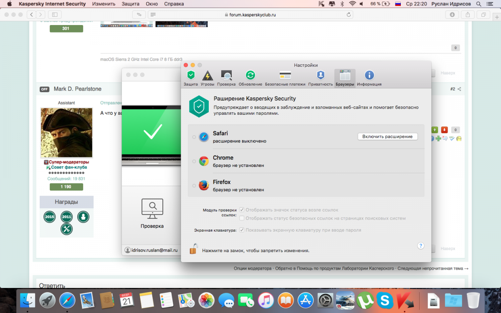Show all Safari tabs button
This screenshot has height=313, width=501.
coord(483,15)
